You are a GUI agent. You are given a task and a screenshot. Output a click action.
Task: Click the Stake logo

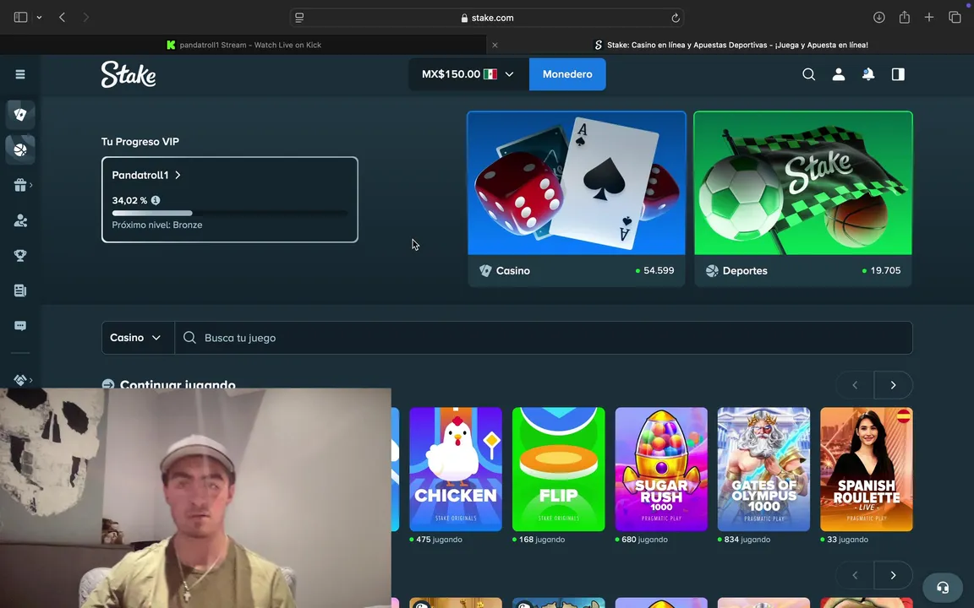pos(129,74)
